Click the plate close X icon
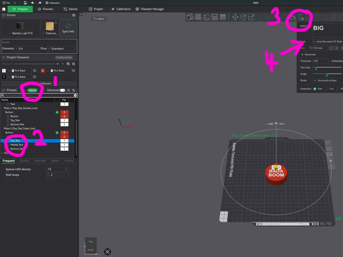 pyautogui.click(x=328, y=143)
